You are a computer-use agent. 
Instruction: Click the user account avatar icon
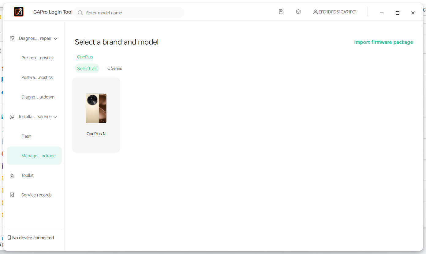coord(315,12)
